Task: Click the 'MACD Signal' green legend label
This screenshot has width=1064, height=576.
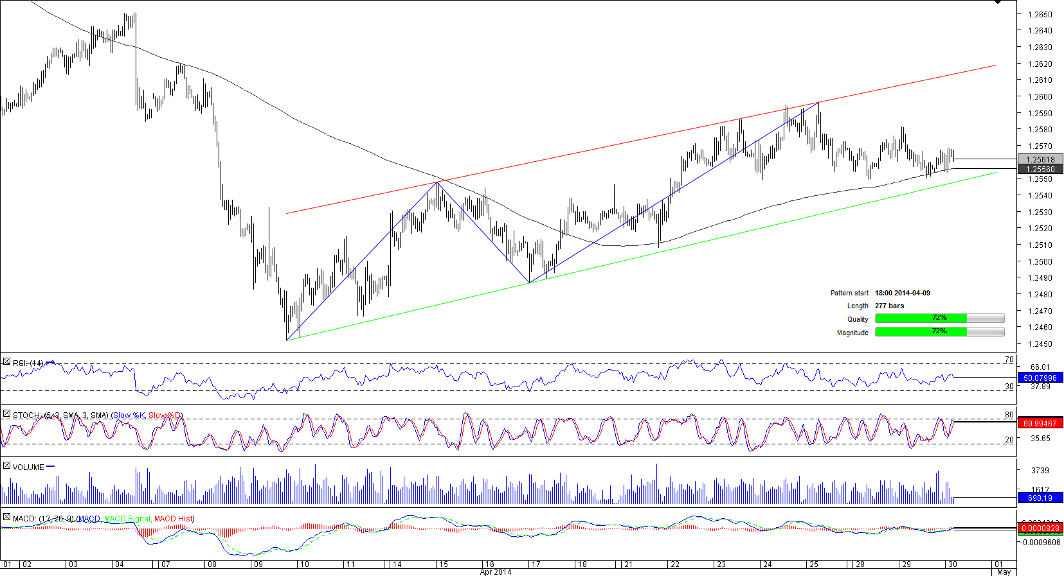Action: point(127,518)
